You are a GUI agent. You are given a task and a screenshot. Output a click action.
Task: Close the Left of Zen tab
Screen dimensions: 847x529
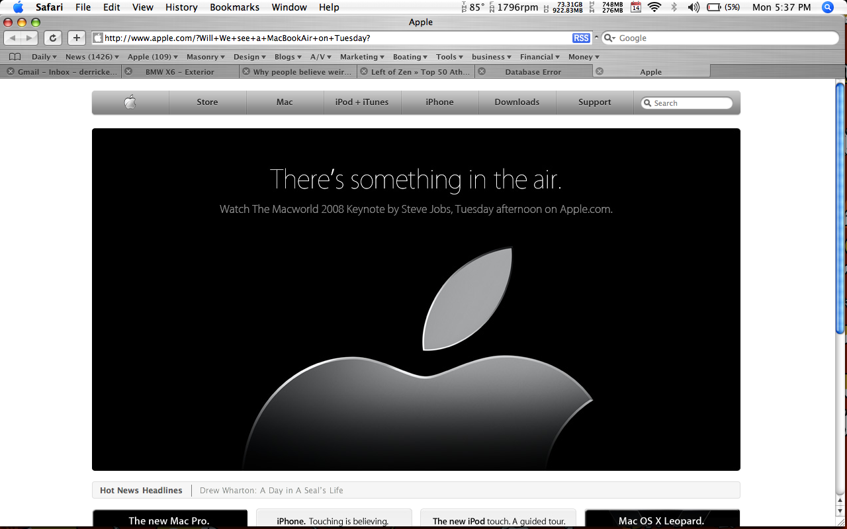click(x=364, y=71)
